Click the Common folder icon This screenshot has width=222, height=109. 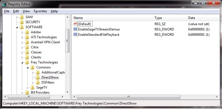[32, 67]
